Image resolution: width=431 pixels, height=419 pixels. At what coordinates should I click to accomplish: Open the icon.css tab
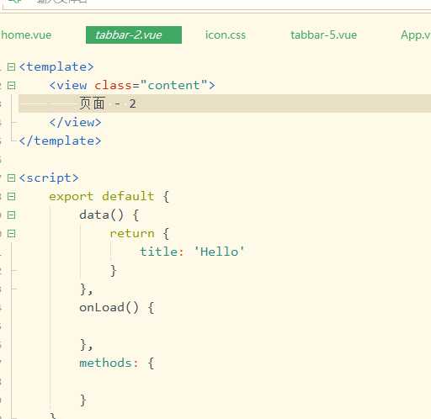coord(226,35)
